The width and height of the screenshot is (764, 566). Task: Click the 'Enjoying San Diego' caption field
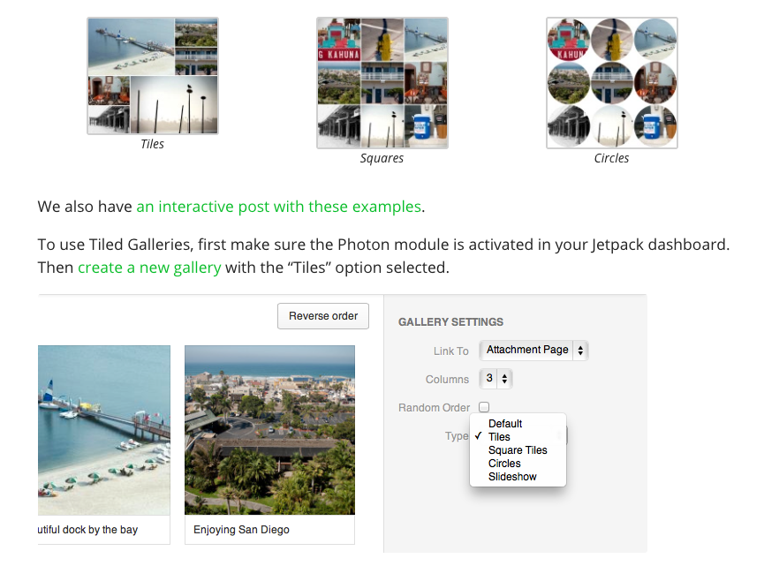point(269,530)
